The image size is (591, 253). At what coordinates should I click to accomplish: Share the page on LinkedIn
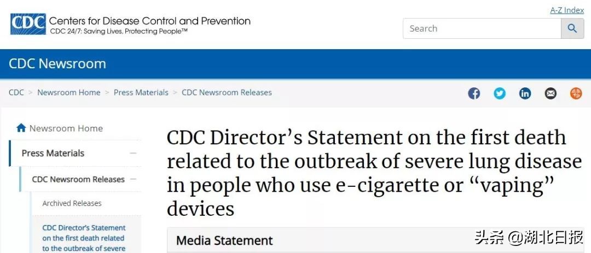(525, 93)
